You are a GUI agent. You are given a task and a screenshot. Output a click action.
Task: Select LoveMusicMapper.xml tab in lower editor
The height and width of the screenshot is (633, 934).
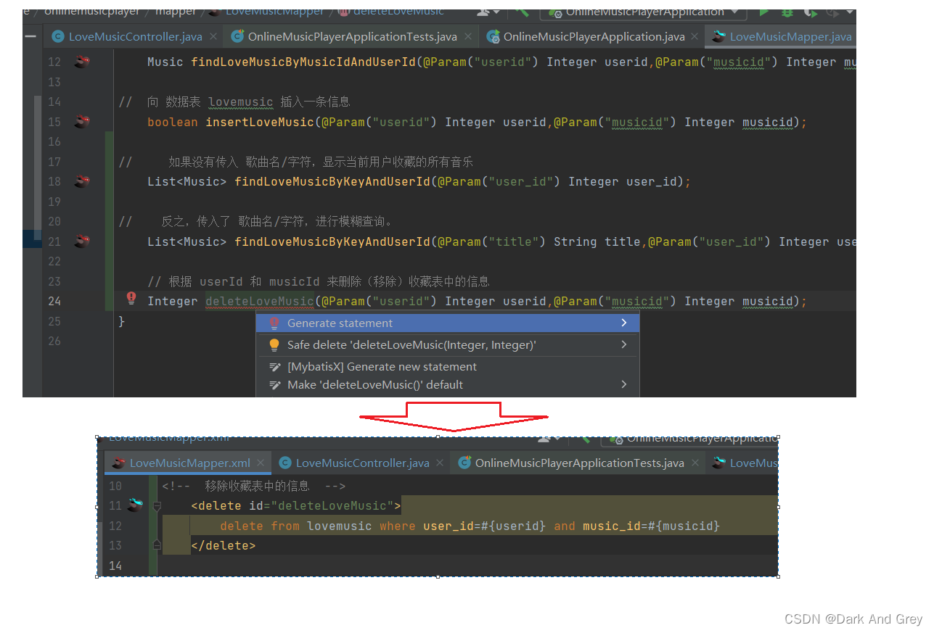click(x=189, y=463)
